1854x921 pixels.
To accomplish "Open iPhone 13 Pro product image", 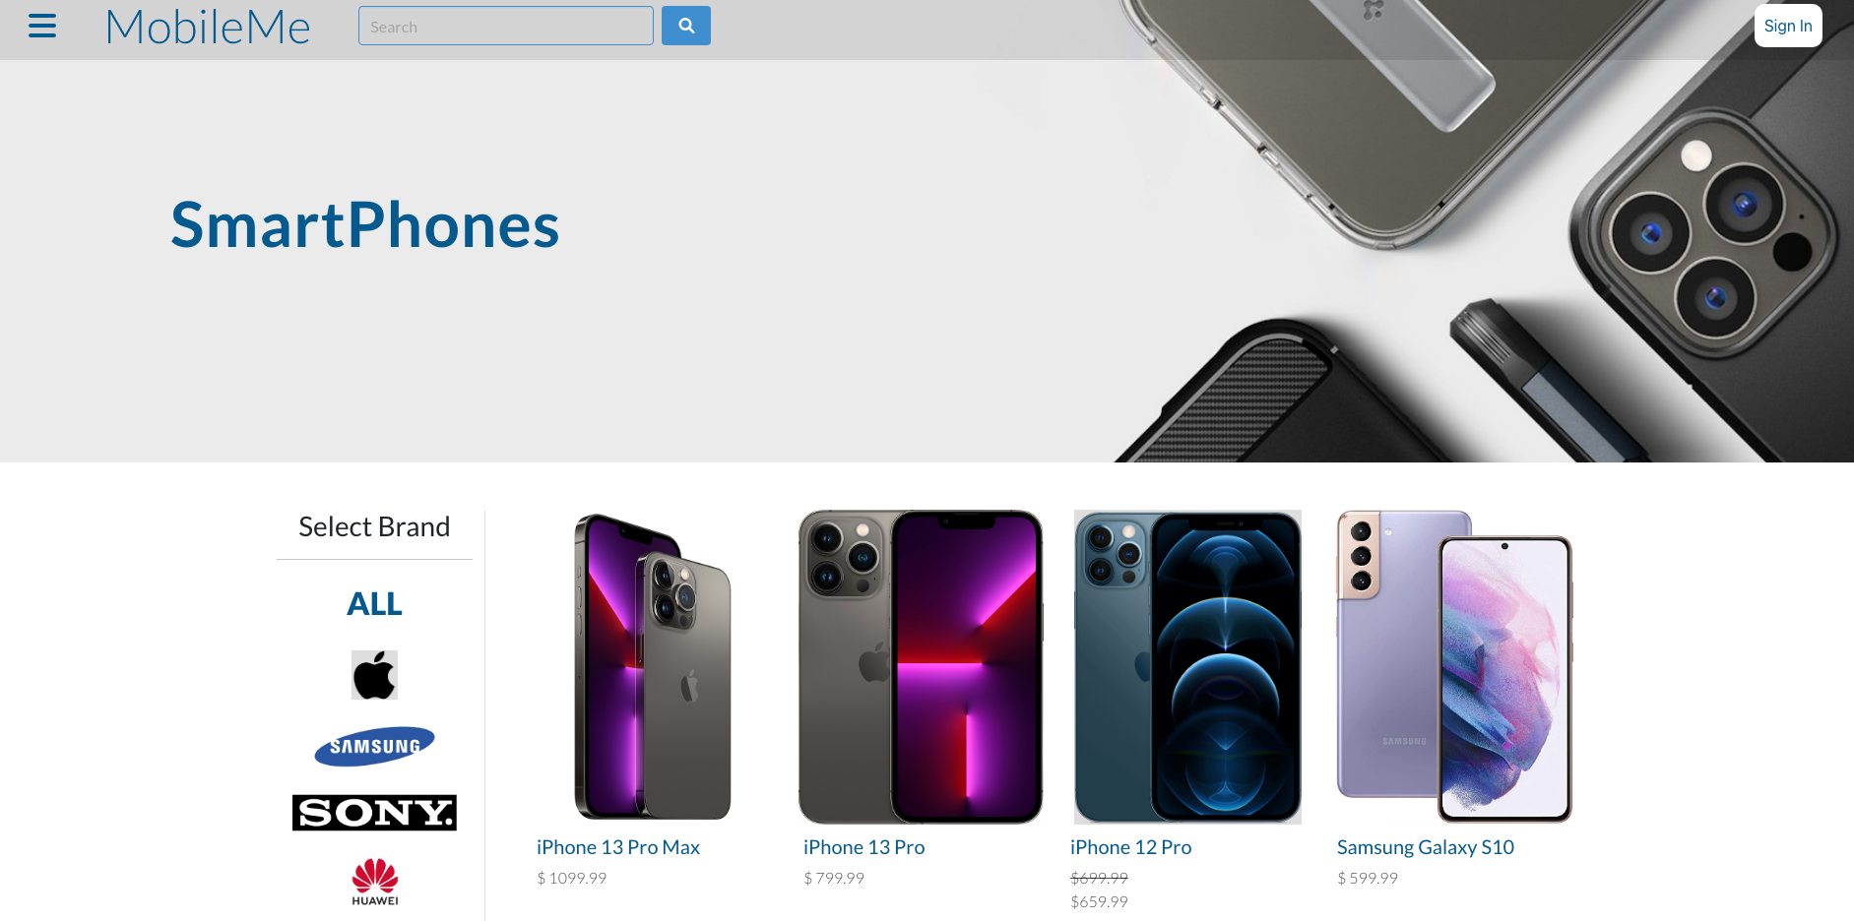I will point(921,667).
